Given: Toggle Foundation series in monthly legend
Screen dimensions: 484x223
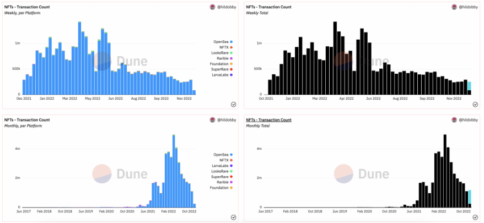Looking at the screenshot, I should click(x=221, y=188).
